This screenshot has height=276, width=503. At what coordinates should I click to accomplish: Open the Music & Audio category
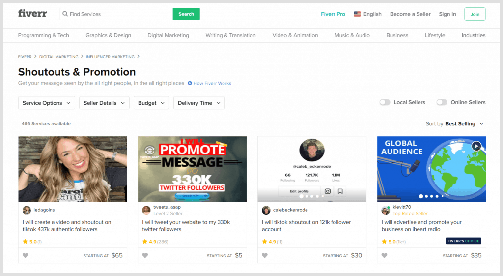(352, 35)
